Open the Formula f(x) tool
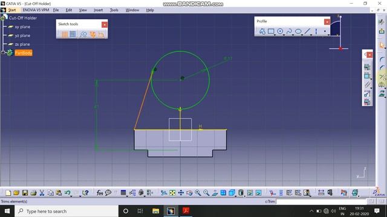This screenshot has width=387, height=217. pos(99,193)
